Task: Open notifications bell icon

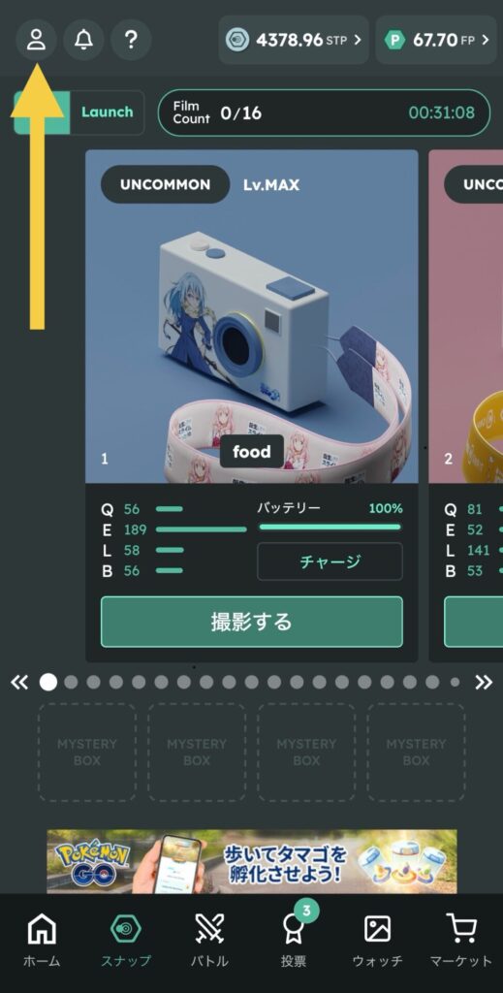Action: pos(83,40)
